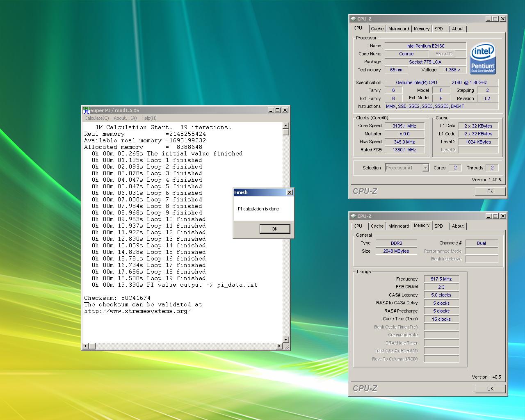Click the Level 2 cache value 1024 KBytes
The width and height of the screenshot is (525, 420).
[478, 142]
